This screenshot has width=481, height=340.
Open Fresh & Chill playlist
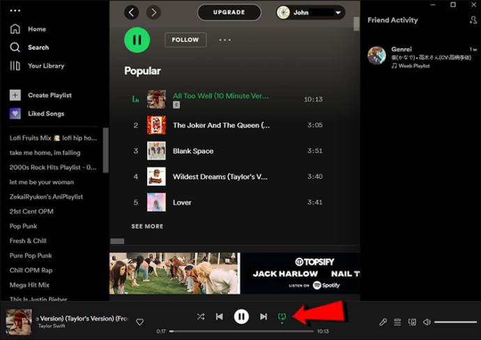pyautogui.click(x=28, y=241)
